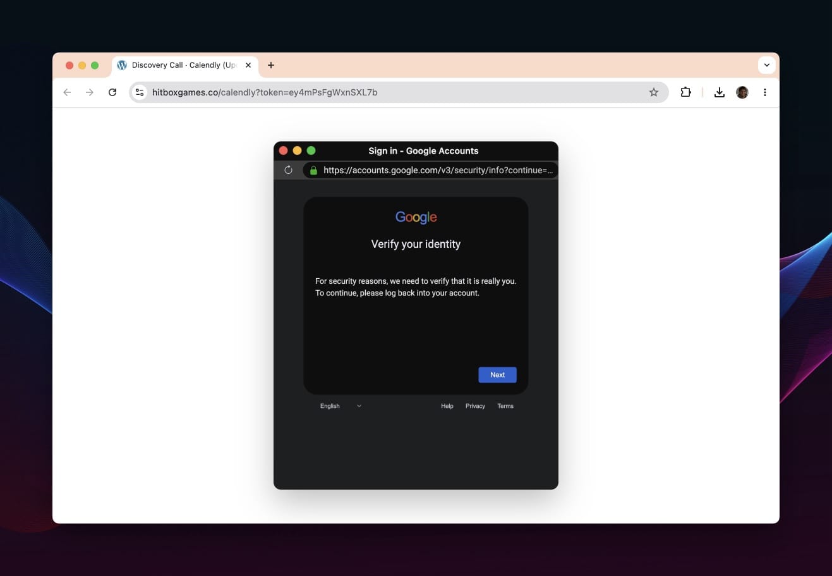
Task: Click the green padlock in popup URL bar
Action: coord(313,170)
